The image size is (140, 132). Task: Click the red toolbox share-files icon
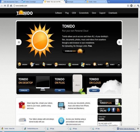[22, 105]
